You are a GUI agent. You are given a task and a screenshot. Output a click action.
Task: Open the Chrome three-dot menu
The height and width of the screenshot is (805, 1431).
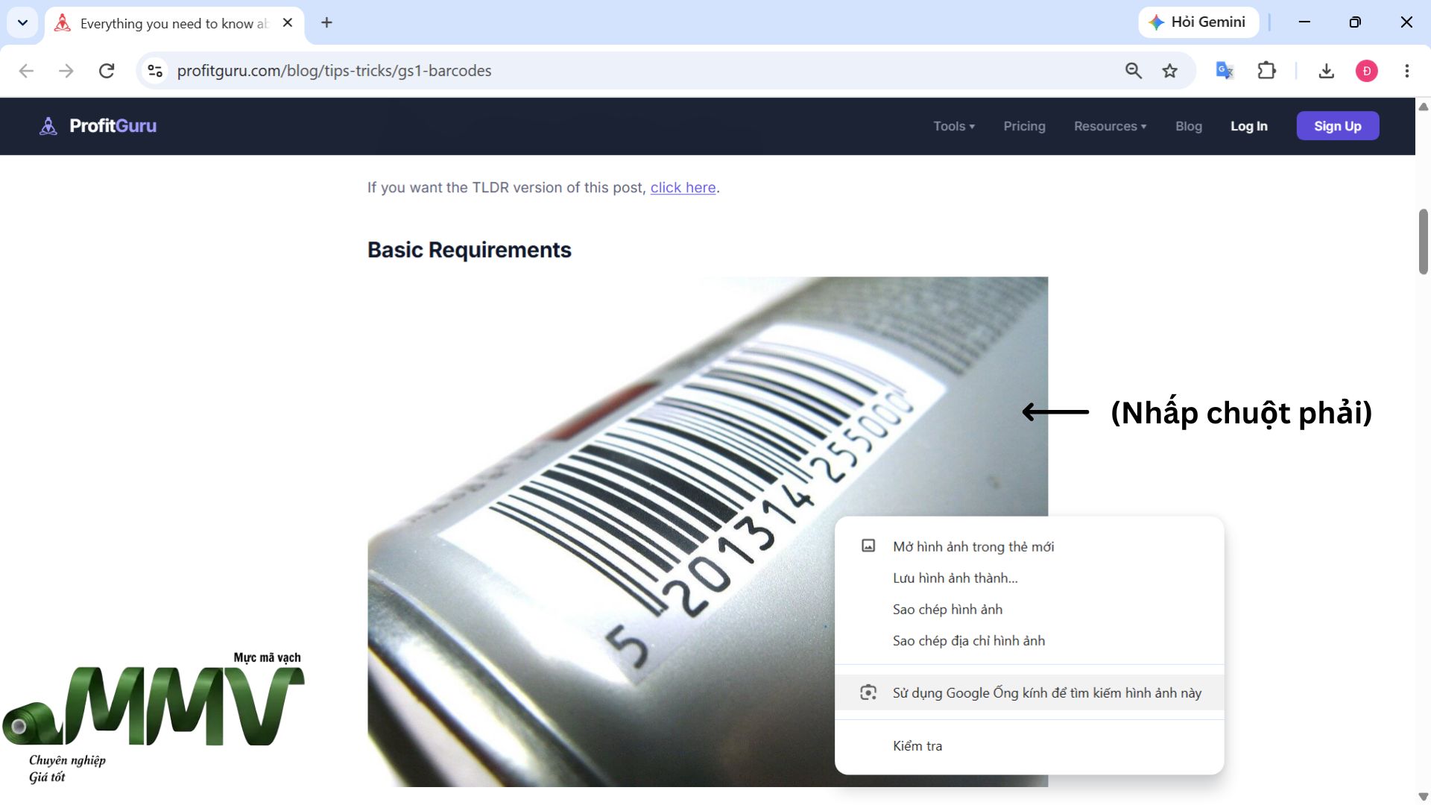[x=1406, y=71]
